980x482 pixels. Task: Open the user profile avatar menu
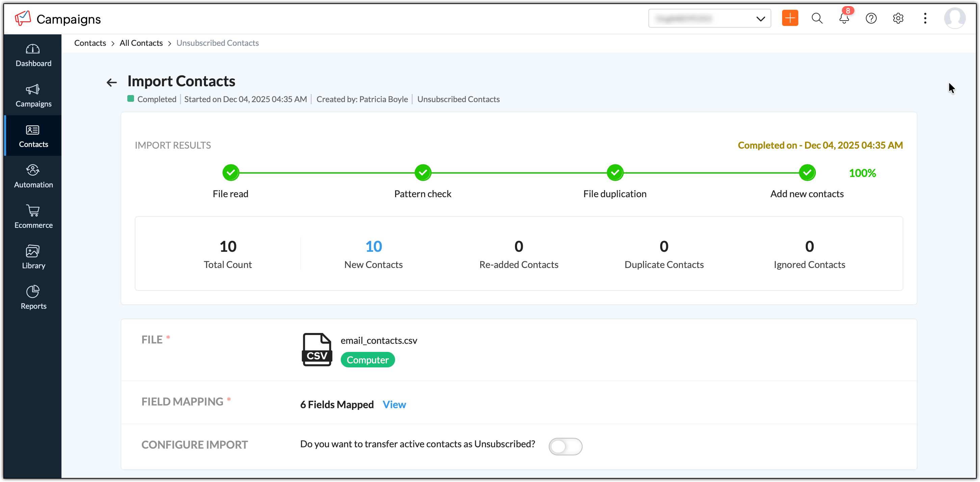pos(954,18)
